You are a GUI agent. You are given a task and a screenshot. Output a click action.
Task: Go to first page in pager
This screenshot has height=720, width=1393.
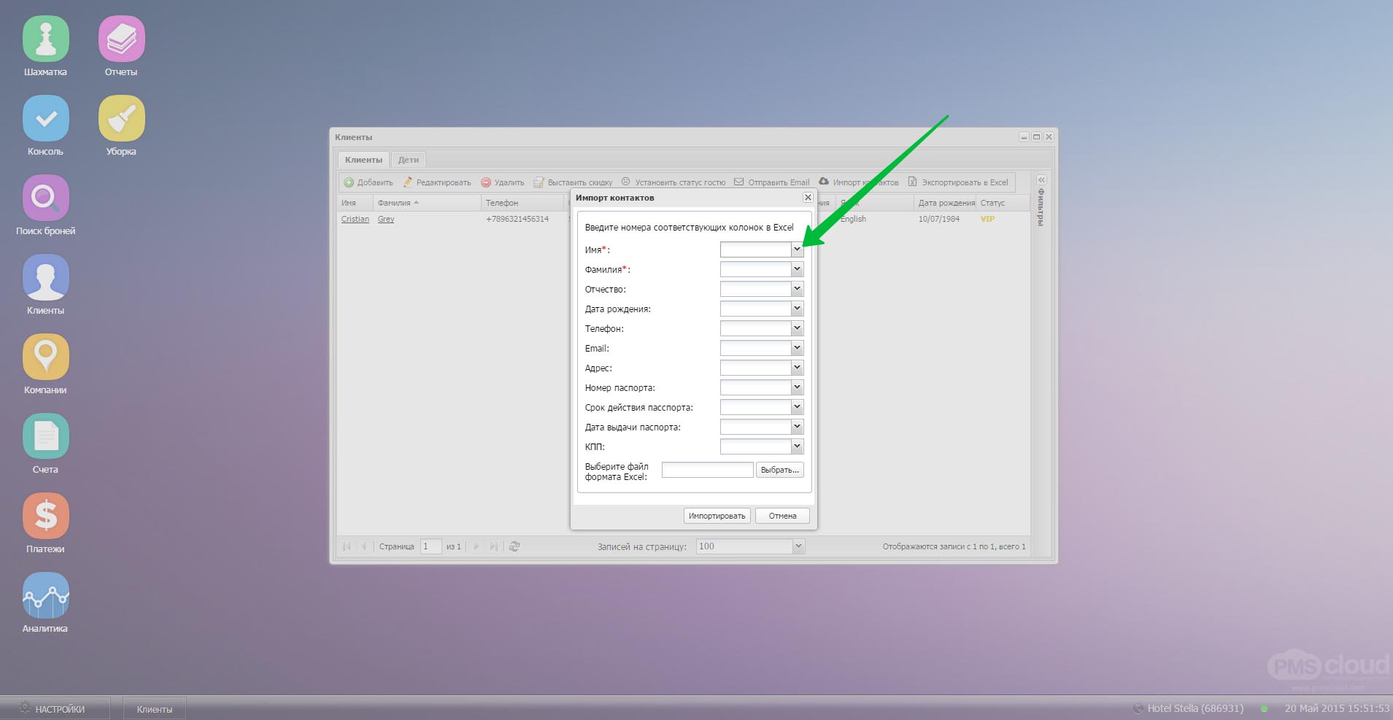[347, 546]
